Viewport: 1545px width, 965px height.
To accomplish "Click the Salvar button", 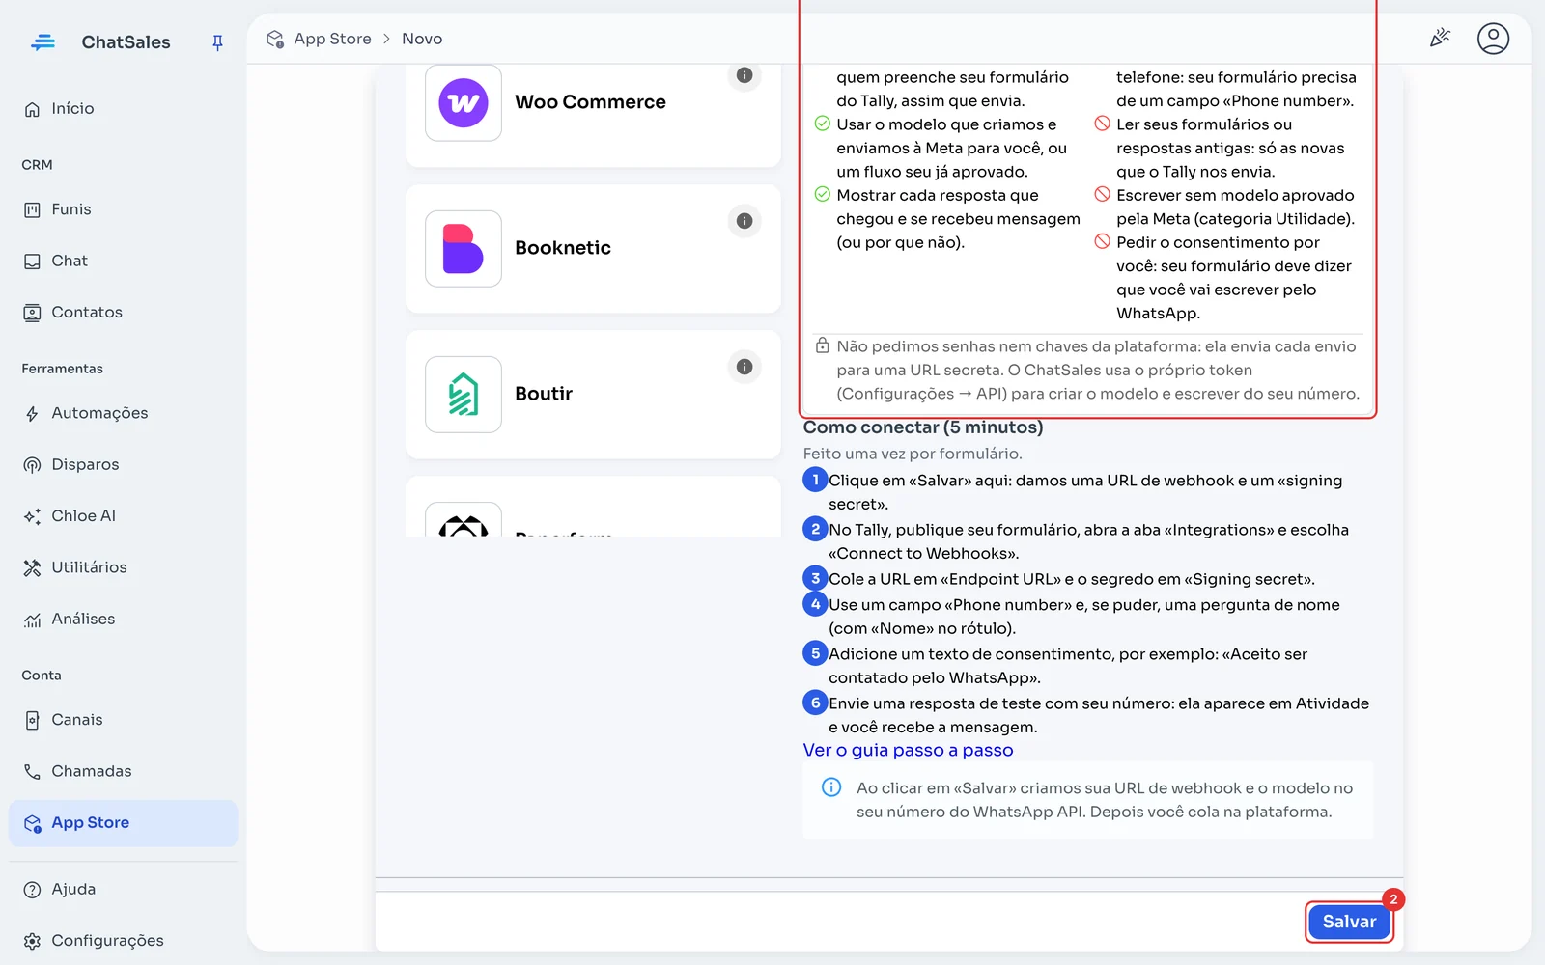I will (x=1349, y=922).
